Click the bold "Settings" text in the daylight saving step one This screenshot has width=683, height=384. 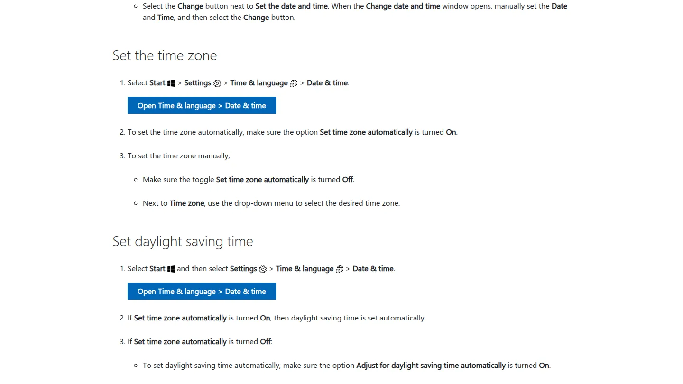click(243, 269)
